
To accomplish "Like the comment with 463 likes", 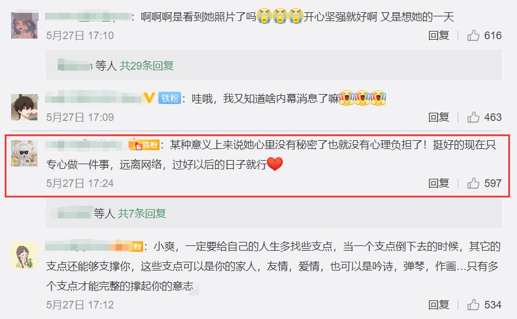I will click(x=473, y=117).
